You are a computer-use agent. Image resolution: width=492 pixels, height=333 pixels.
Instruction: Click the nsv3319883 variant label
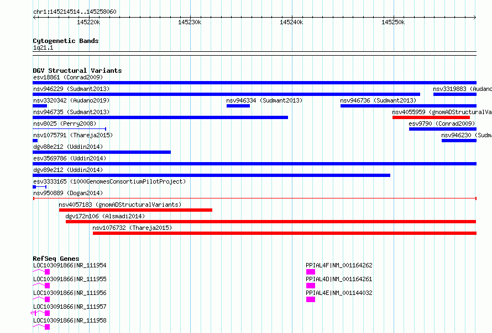[462, 89]
